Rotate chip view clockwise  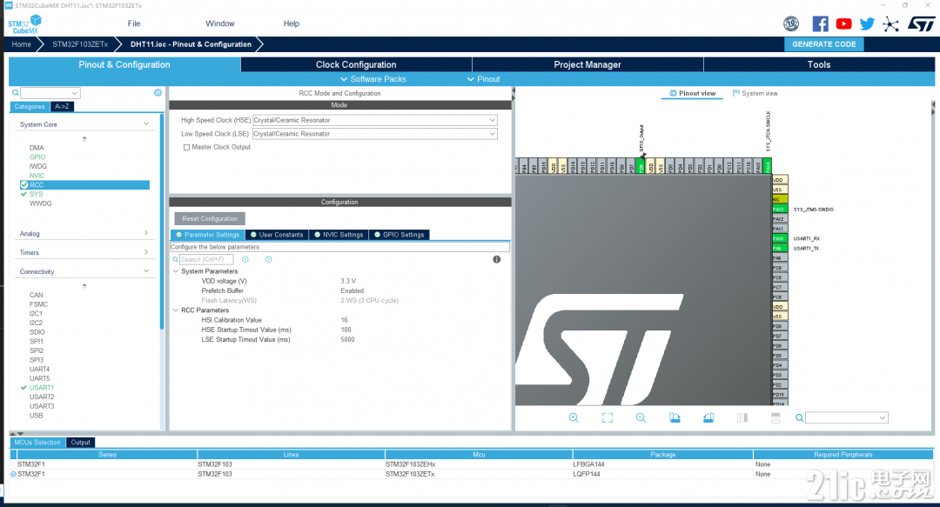(x=675, y=417)
